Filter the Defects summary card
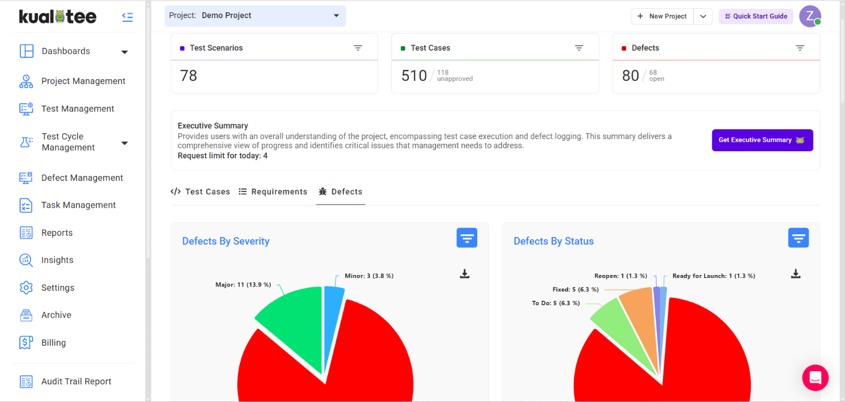Viewport: 845px width, 402px height. (x=800, y=48)
